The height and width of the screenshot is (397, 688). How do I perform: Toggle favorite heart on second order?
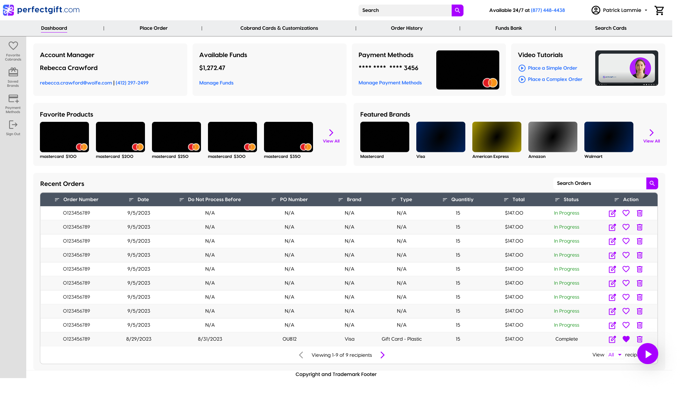pyautogui.click(x=626, y=227)
